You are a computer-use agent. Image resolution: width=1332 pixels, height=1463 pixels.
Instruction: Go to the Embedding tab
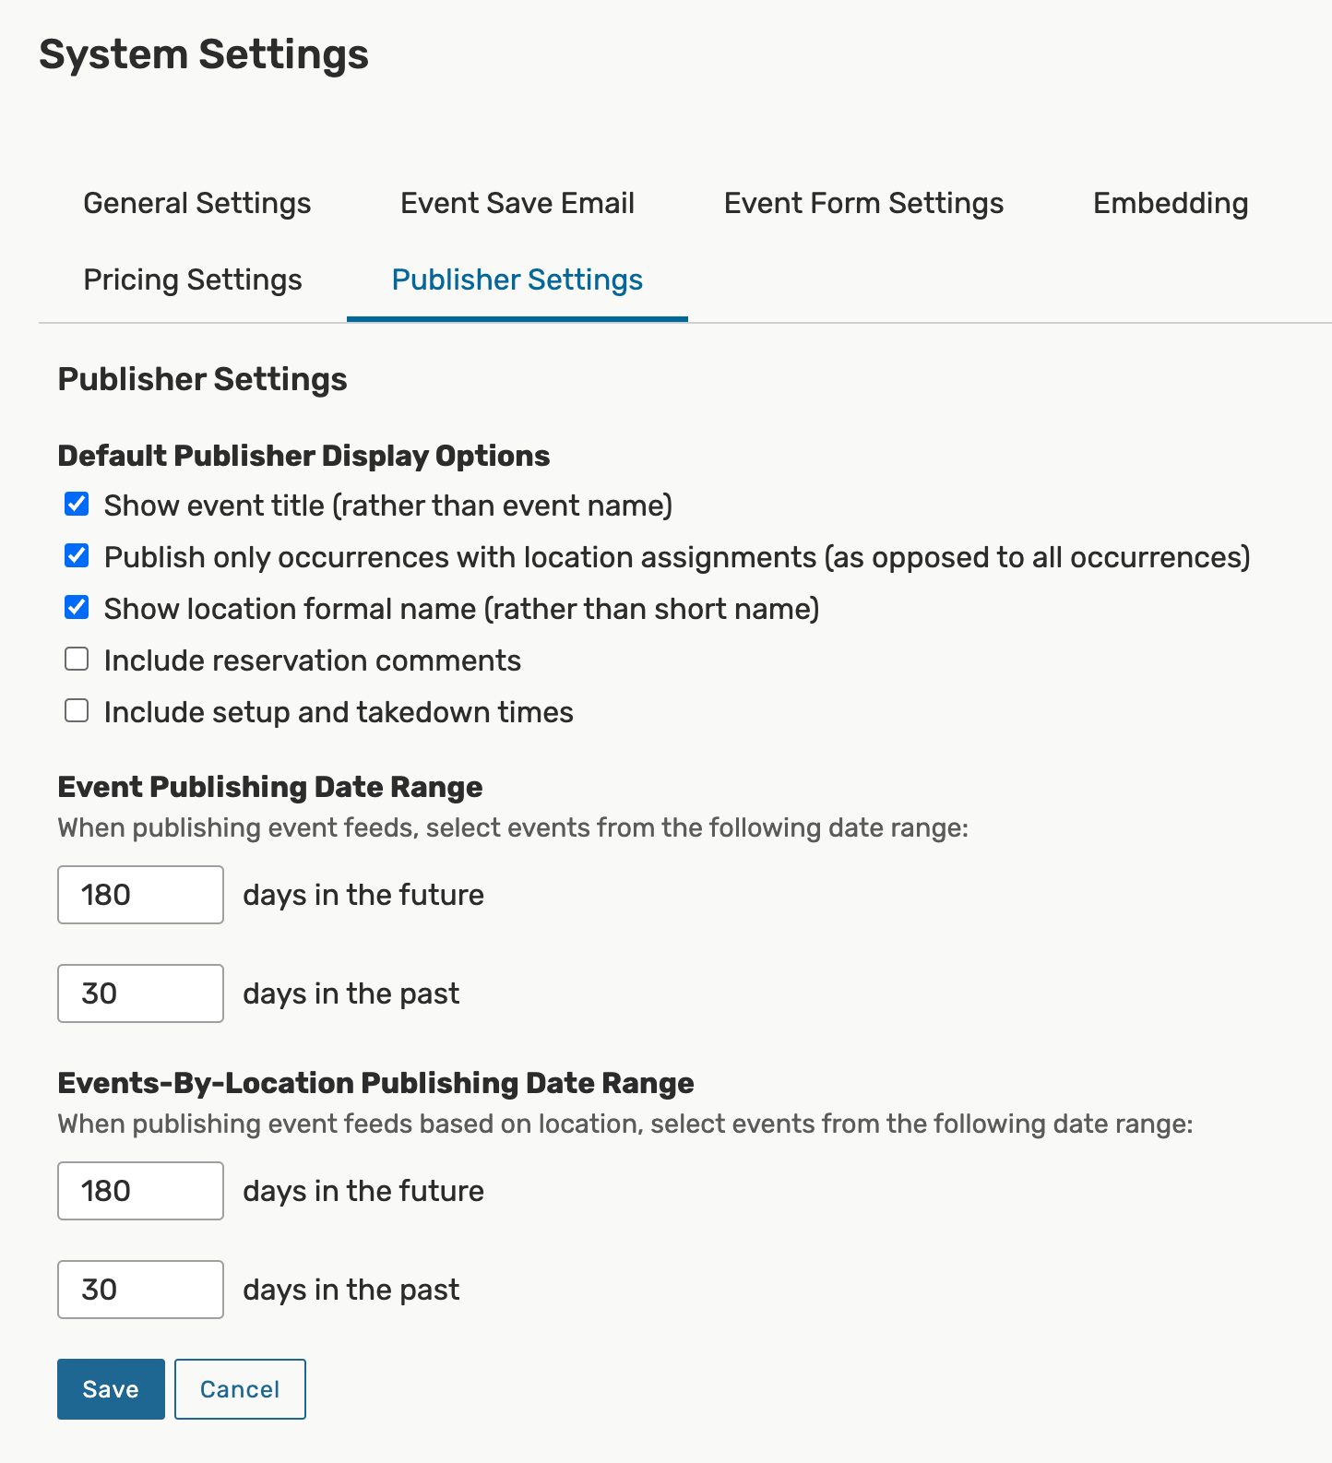tap(1171, 203)
